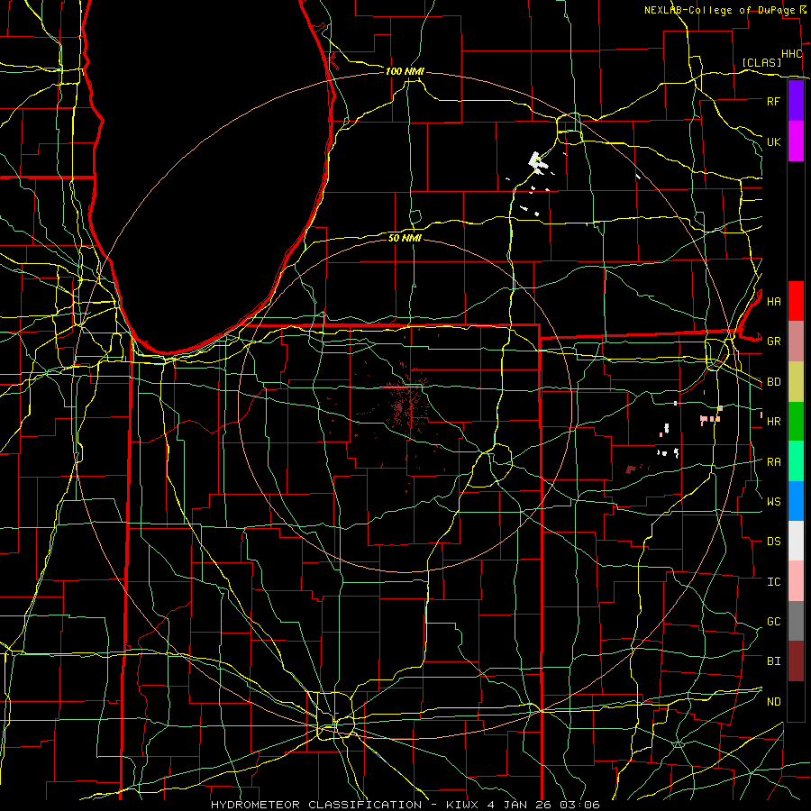Click the mint RA legend swatch
811x811 pixels.
tap(796, 461)
